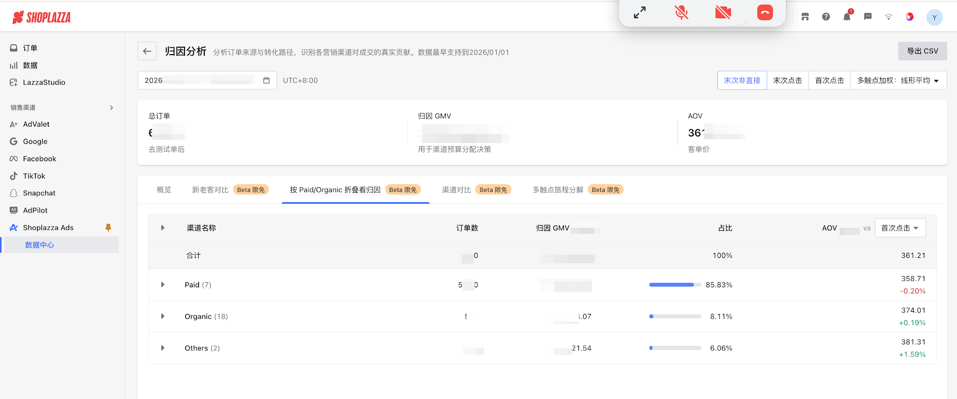Screen dimensions: 957x399
Task: Open the 多触点加权 线形平均 dropdown
Action: (898, 80)
